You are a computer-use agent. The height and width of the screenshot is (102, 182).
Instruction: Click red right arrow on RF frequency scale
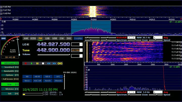coord(181,19)
